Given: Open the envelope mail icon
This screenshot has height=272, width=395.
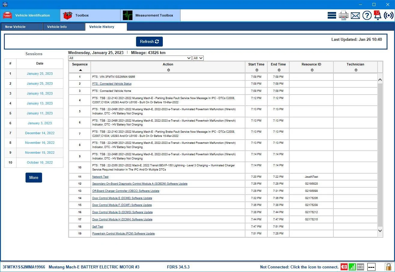Looking at the screenshot, I should [355, 15].
